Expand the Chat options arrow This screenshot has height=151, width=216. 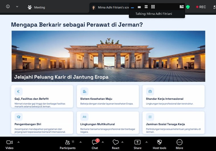coord(103,142)
